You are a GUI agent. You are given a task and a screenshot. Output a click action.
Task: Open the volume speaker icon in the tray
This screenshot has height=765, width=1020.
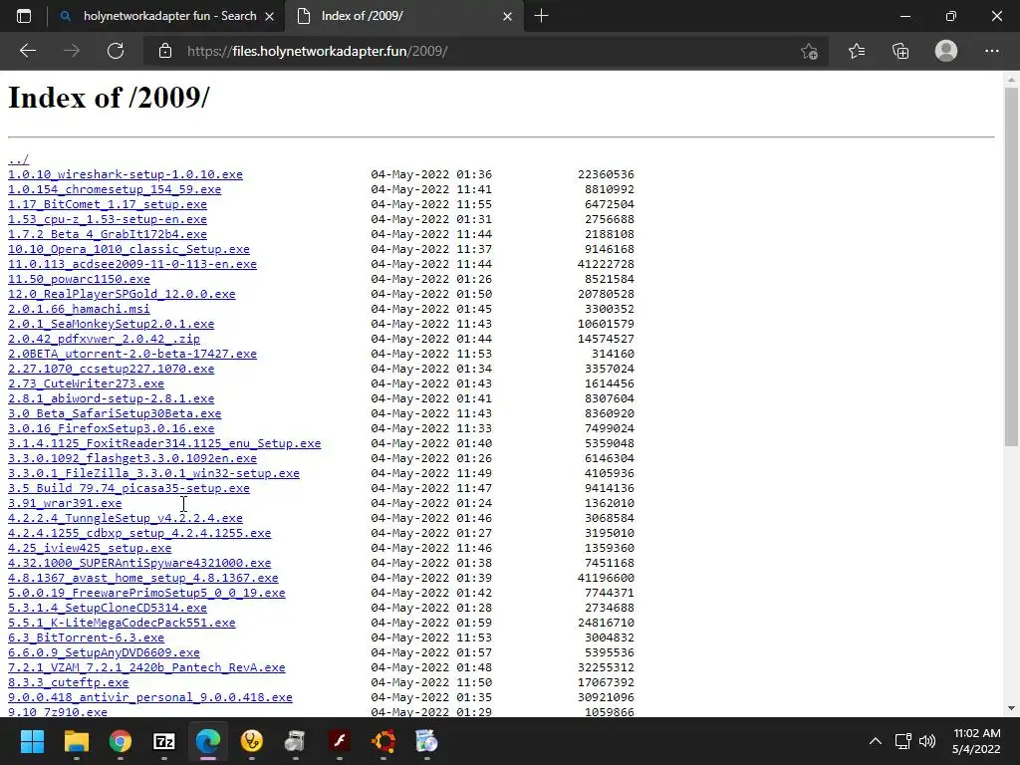pyautogui.click(x=927, y=741)
